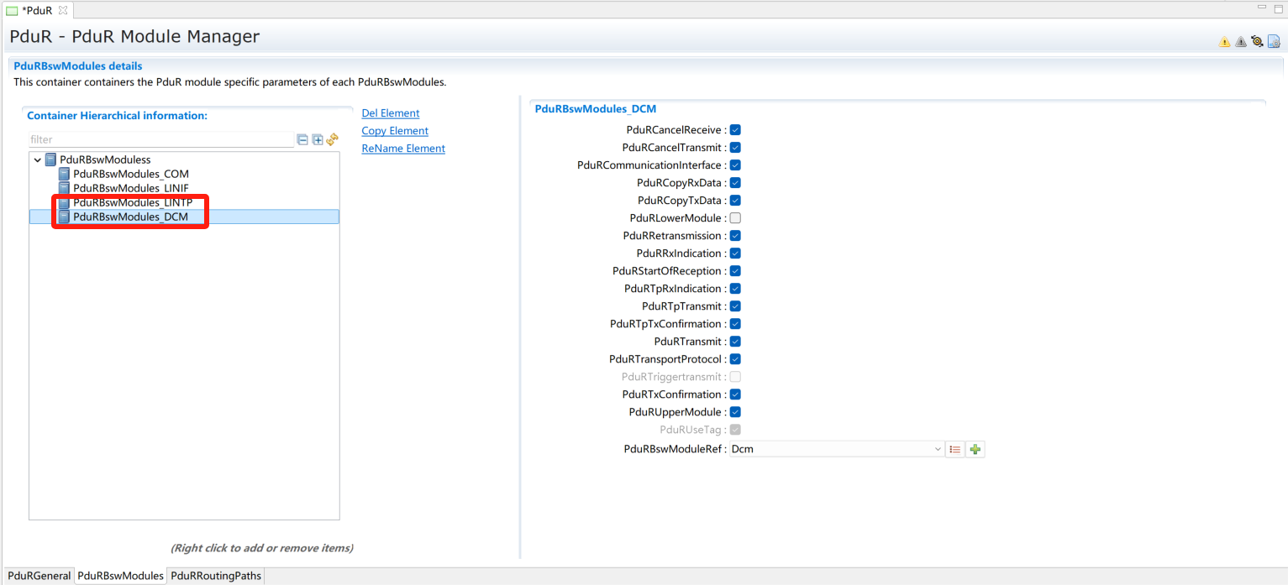The image size is (1288, 585).
Task: Open the PduRBswModuleRef dropdown
Action: (938, 449)
